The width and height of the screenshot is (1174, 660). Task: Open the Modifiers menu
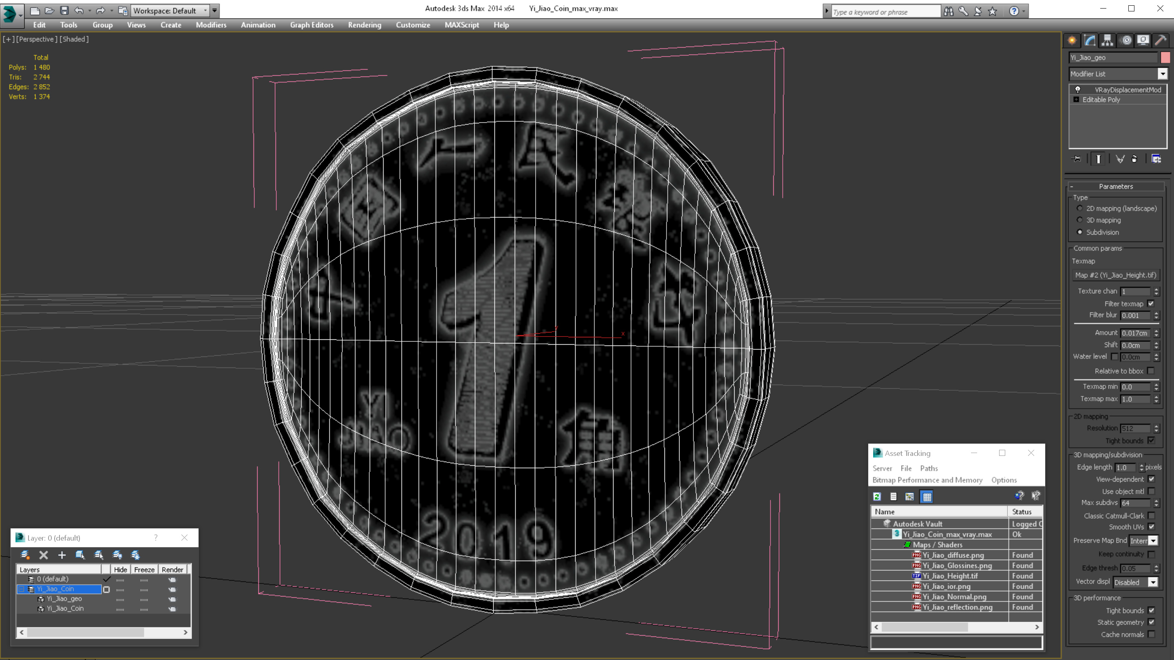pos(210,25)
